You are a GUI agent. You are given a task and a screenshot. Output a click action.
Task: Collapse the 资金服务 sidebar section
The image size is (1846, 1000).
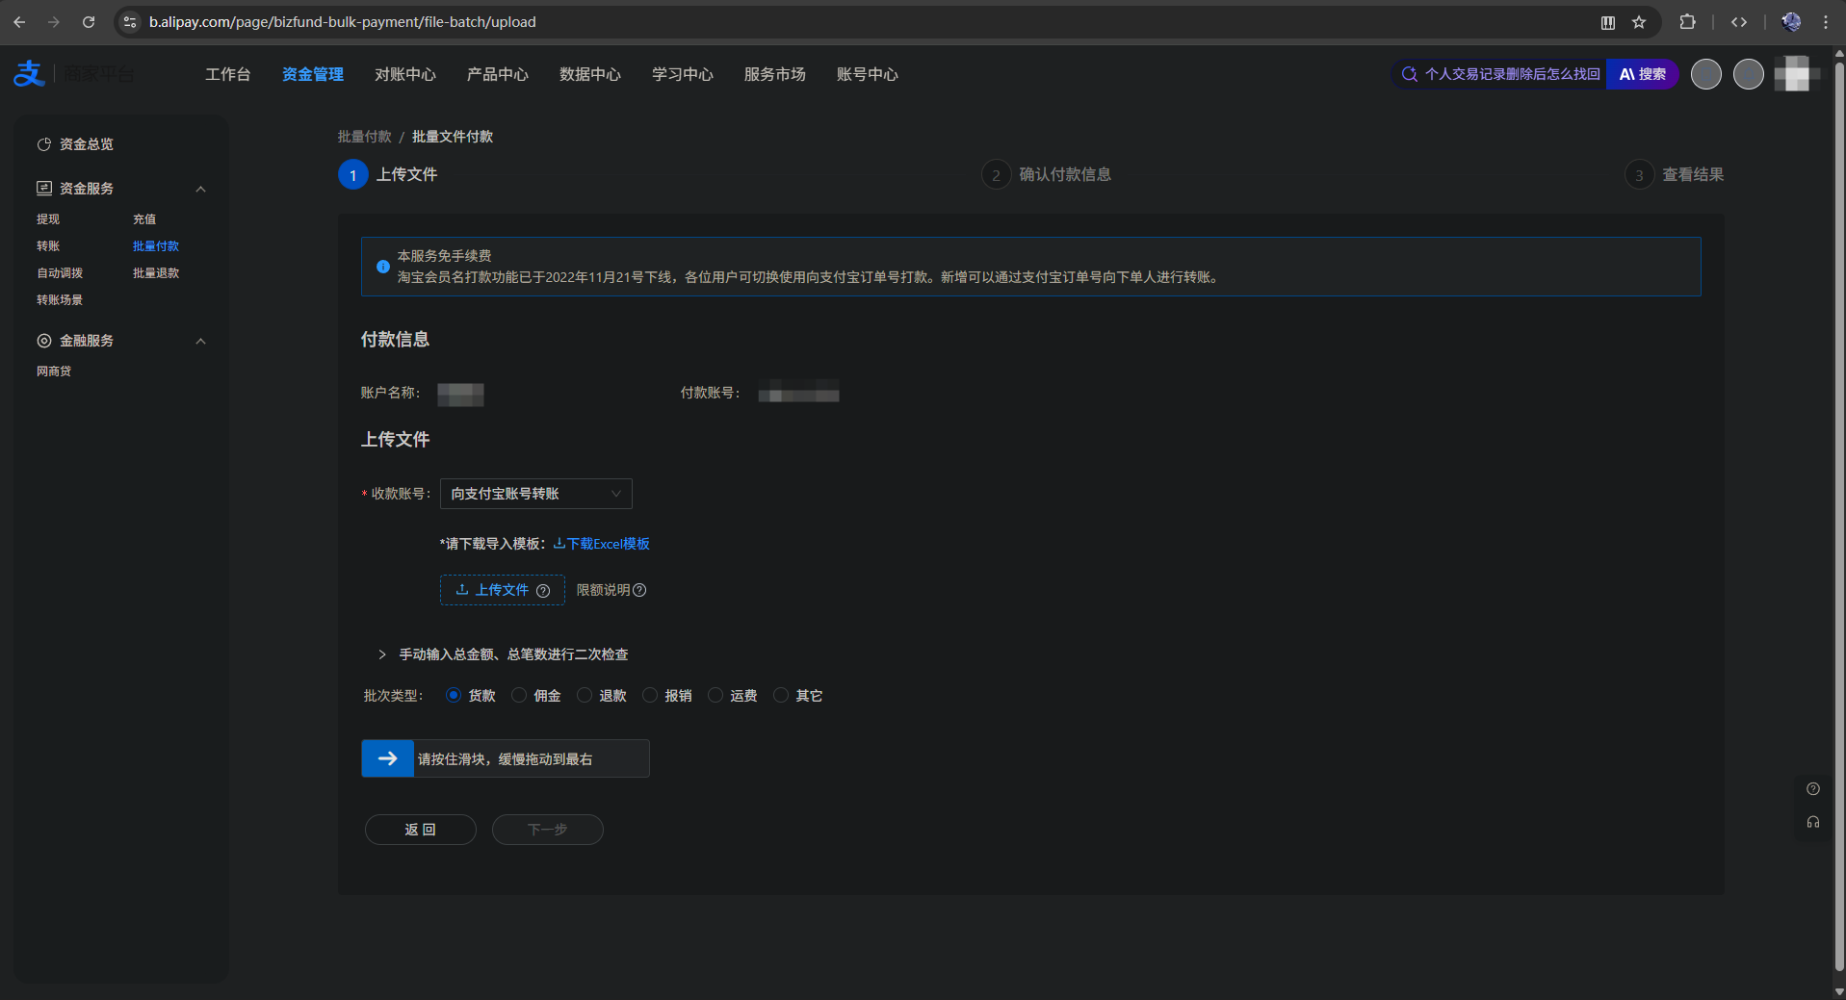[x=200, y=189]
